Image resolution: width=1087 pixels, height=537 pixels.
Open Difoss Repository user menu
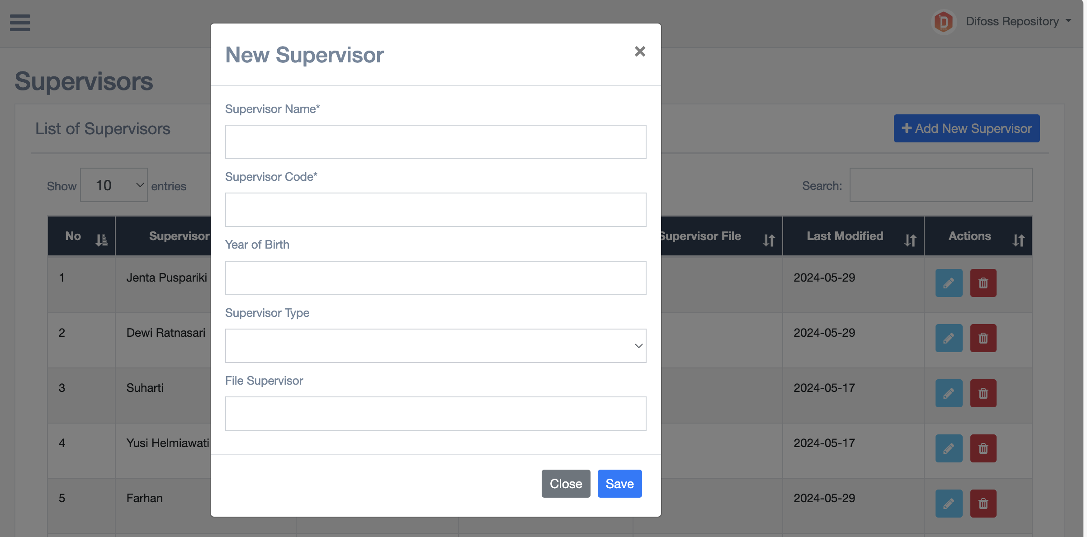(x=1018, y=21)
